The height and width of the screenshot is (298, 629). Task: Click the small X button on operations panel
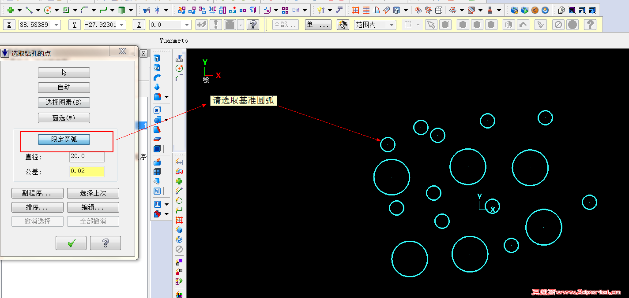(144, 53)
